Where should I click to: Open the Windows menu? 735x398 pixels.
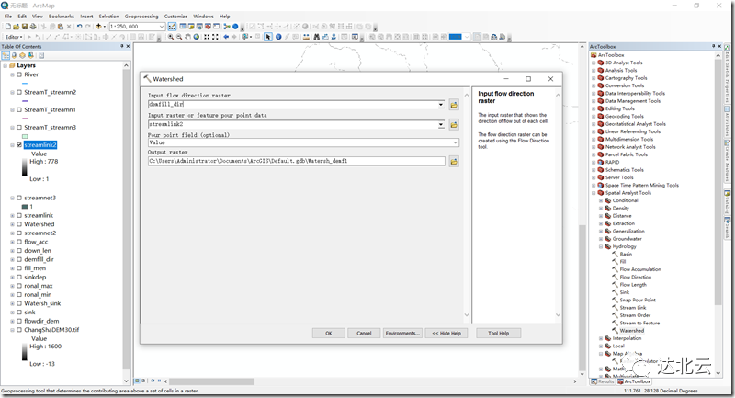pos(203,16)
